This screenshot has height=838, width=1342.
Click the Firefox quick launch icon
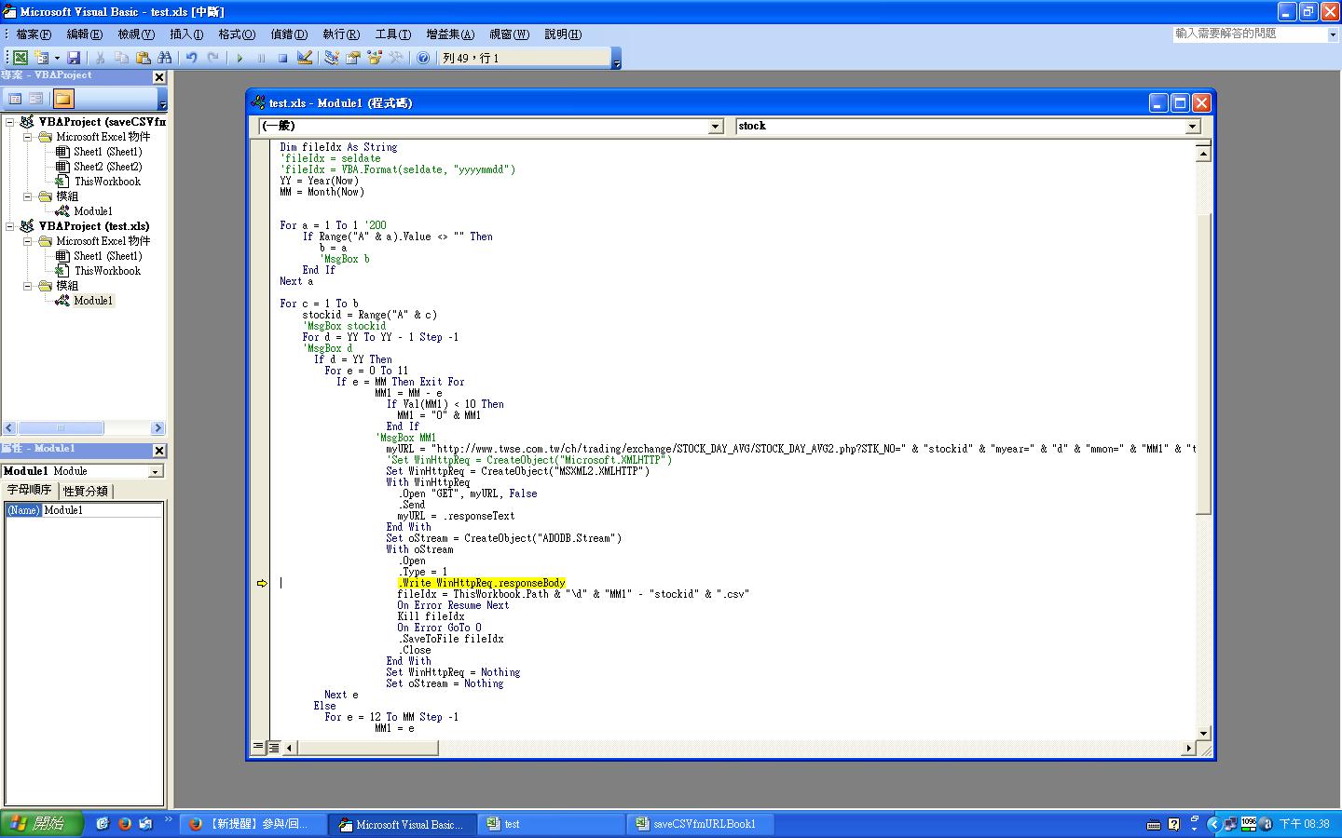tap(124, 824)
